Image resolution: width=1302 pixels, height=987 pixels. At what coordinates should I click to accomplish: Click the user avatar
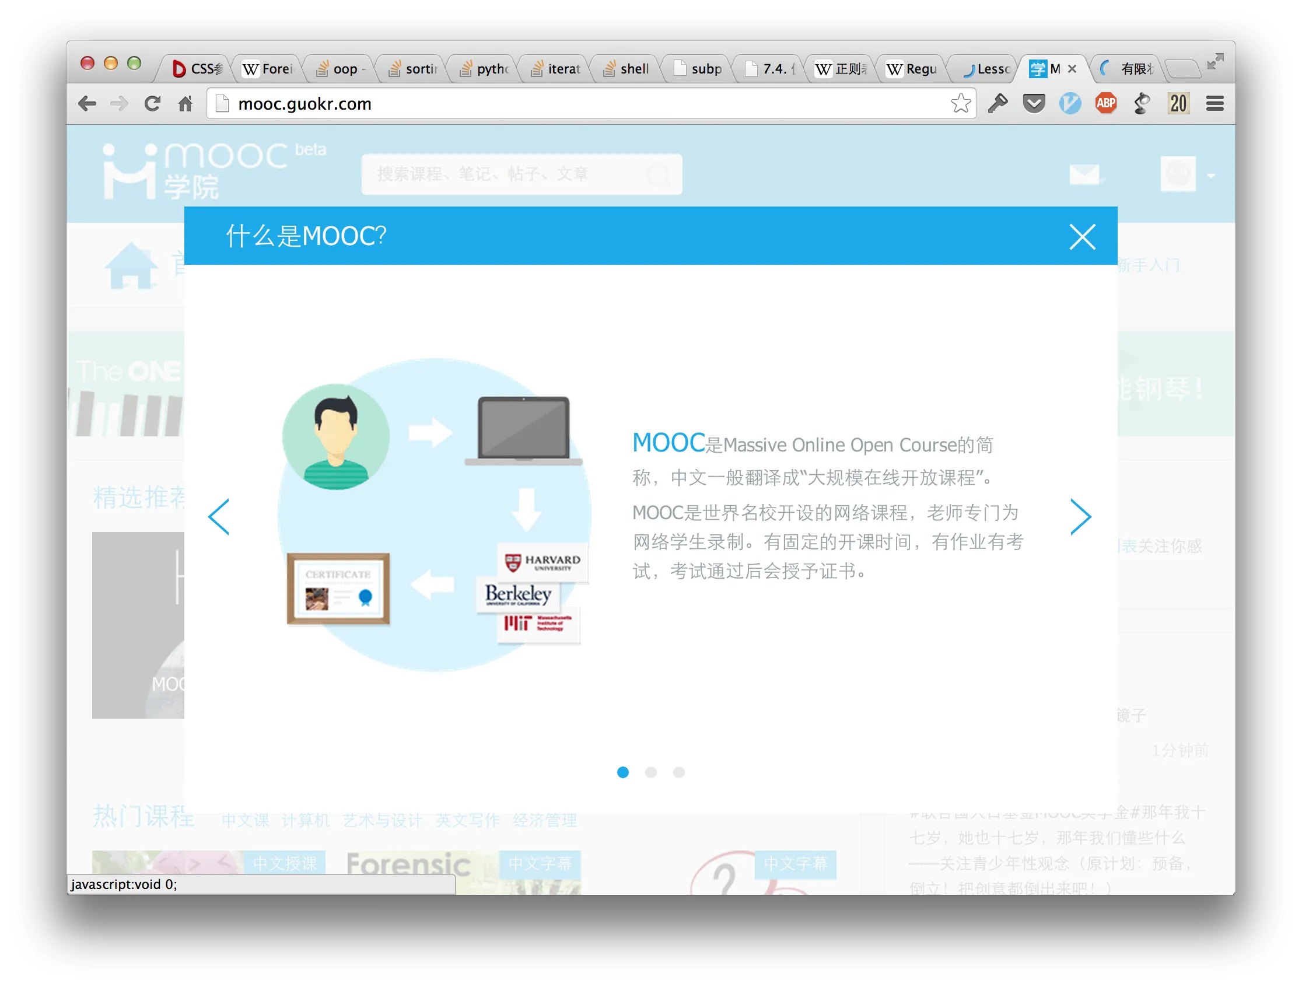1178,174
